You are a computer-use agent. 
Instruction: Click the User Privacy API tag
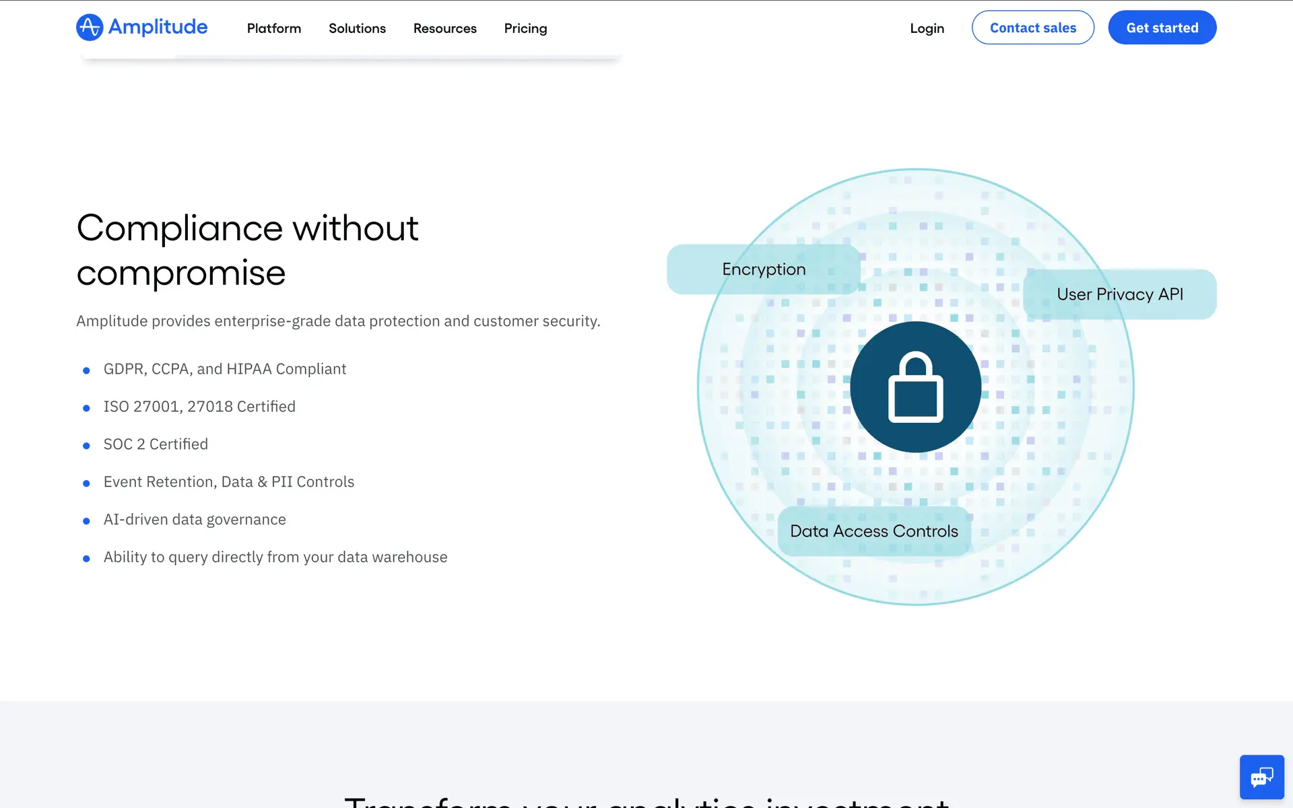(1119, 294)
